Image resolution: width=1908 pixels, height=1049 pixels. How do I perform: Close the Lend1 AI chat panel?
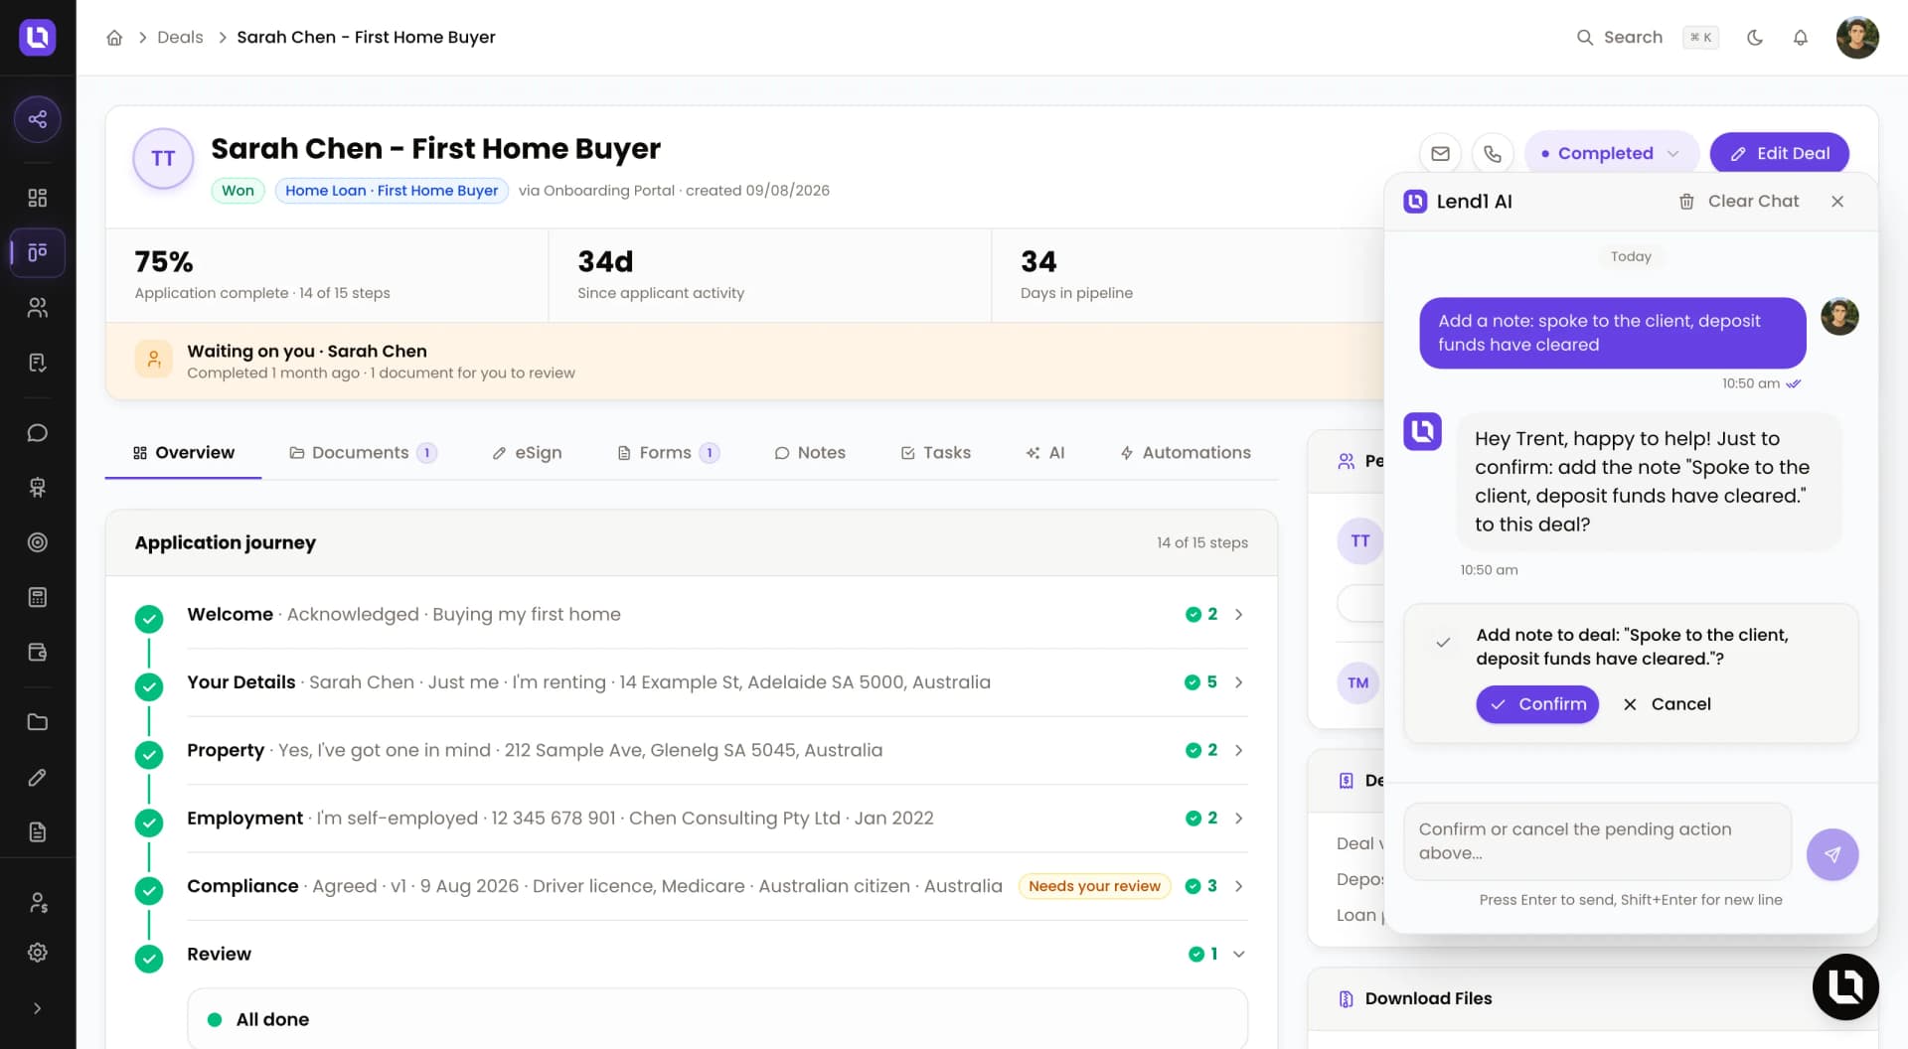coord(1837,202)
